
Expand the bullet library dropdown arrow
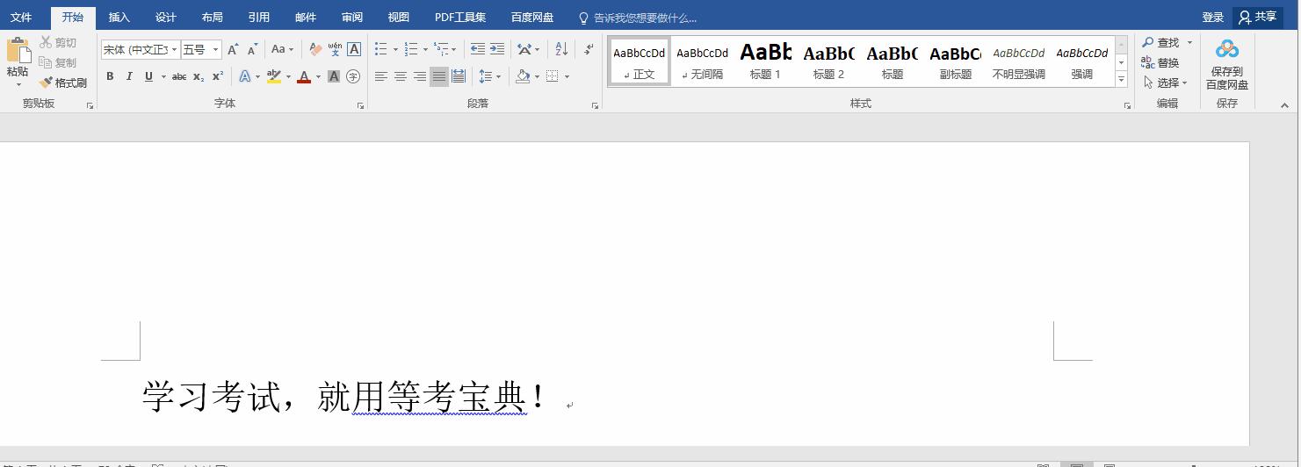pos(395,50)
